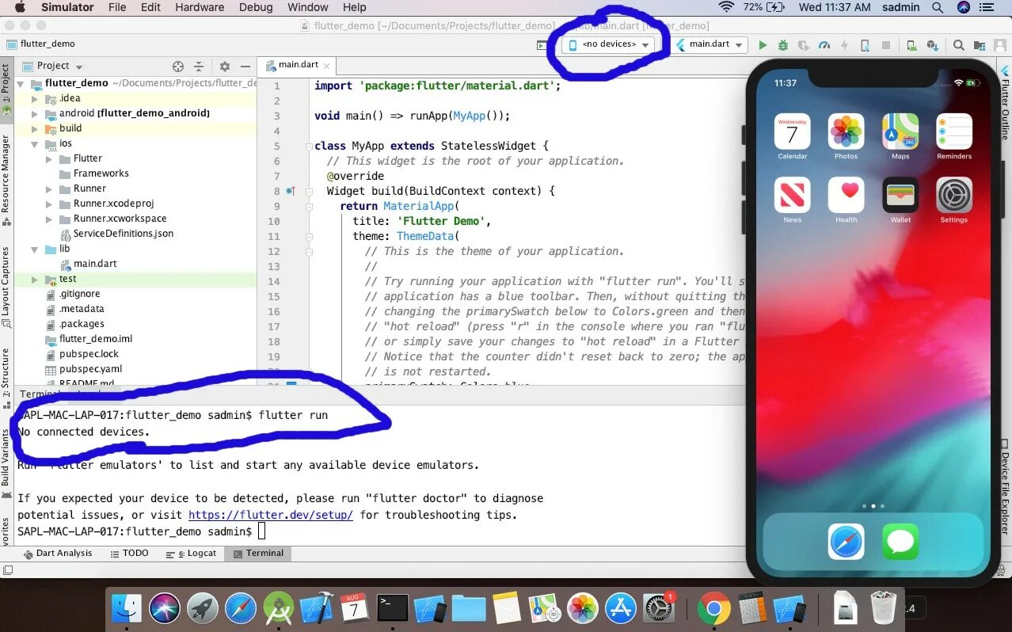
Task: Select the Terminal tab at bottom
Action: coord(258,554)
